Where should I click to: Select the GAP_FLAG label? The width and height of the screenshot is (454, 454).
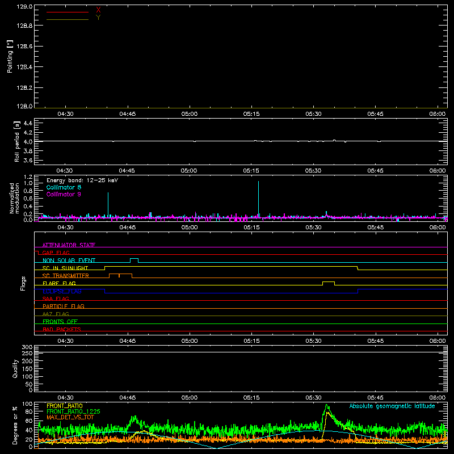point(56,253)
